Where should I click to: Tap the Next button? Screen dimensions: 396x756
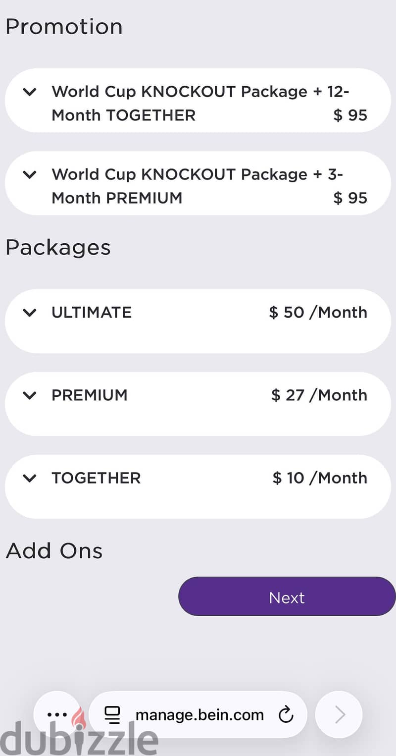click(x=287, y=596)
